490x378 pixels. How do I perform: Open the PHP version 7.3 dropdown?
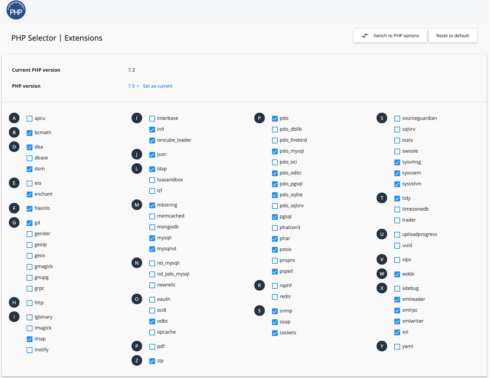click(x=134, y=86)
